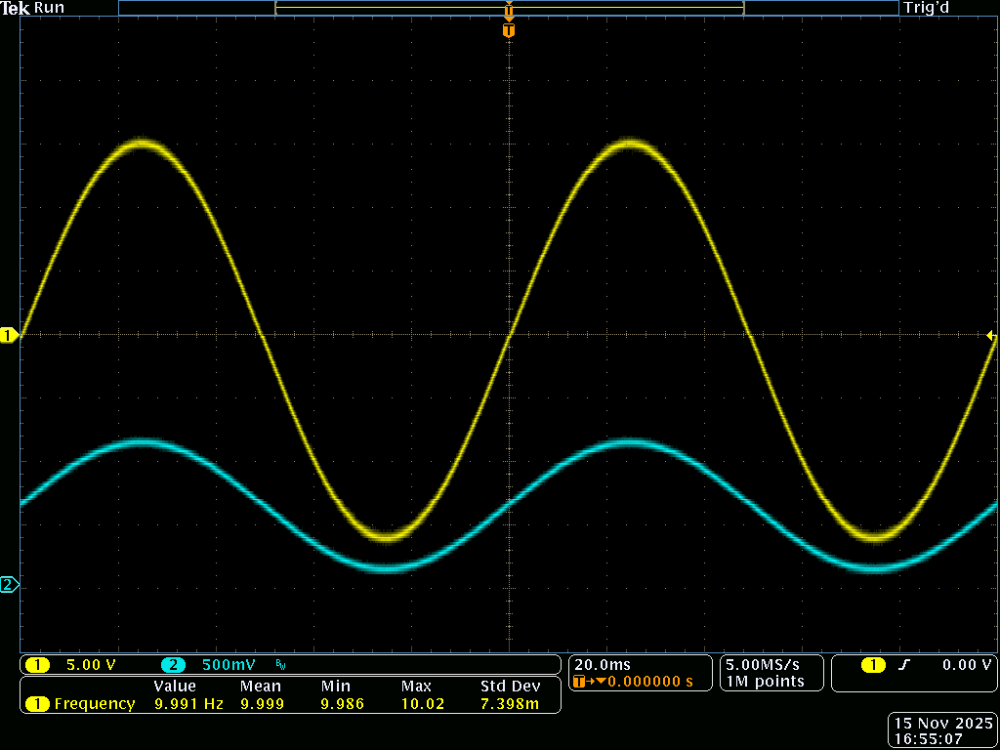Click the Frequency measurement label
Image resolution: width=1000 pixels, height=750 pixels.
click(94, 703)
